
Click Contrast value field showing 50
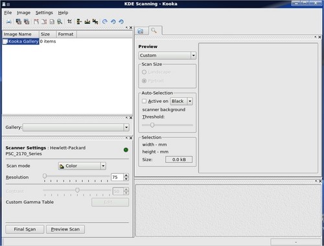(x=118, y=191)
